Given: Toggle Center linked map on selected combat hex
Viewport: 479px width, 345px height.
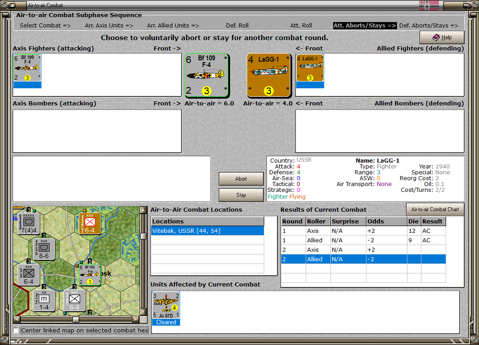Looking at the screenshot, I should tap(16, 330).
